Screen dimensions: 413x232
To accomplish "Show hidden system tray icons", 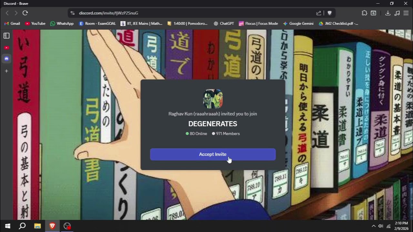I will click(374, 226).
